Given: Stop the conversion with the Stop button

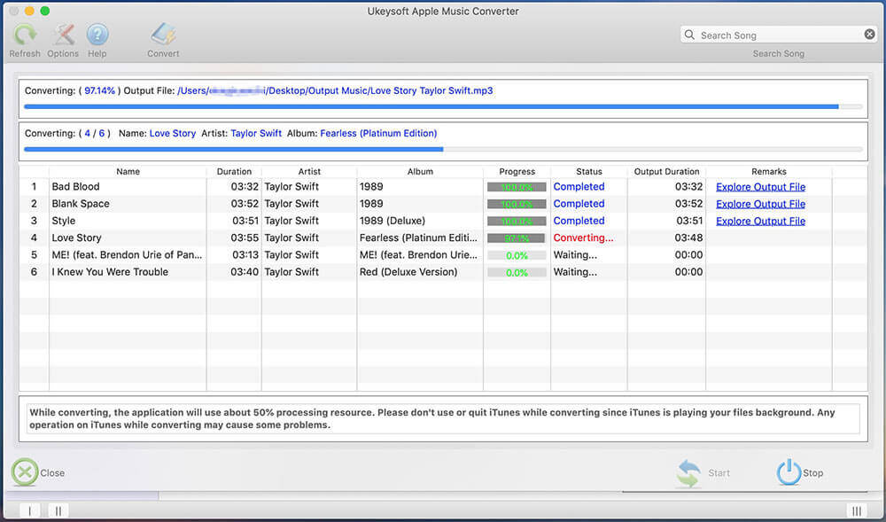Looking at the screenshot, I should (x=799, y=473).
